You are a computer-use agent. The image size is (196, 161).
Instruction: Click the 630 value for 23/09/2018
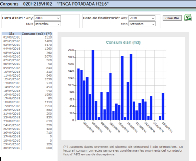[x=49, y=121]
